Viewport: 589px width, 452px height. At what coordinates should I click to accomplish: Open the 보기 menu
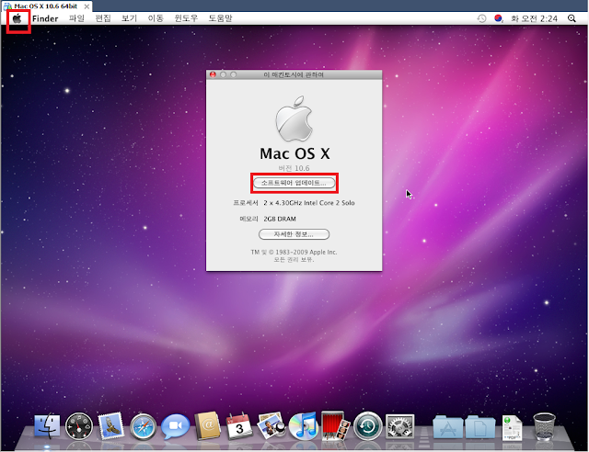129,18
